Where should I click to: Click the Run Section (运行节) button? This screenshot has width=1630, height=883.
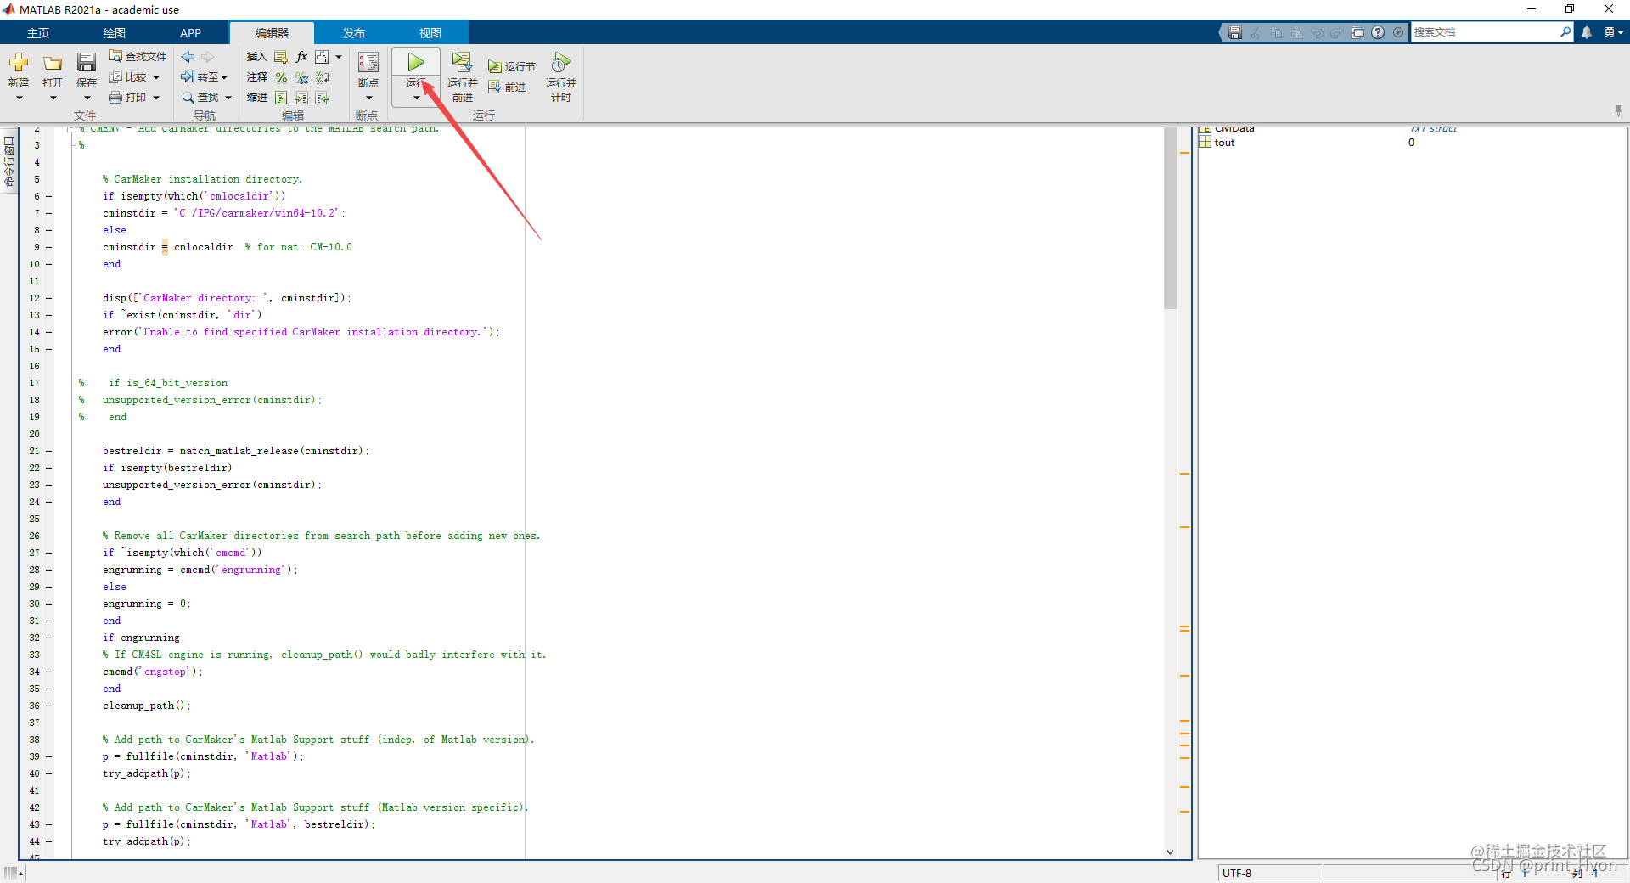point(511,66)
